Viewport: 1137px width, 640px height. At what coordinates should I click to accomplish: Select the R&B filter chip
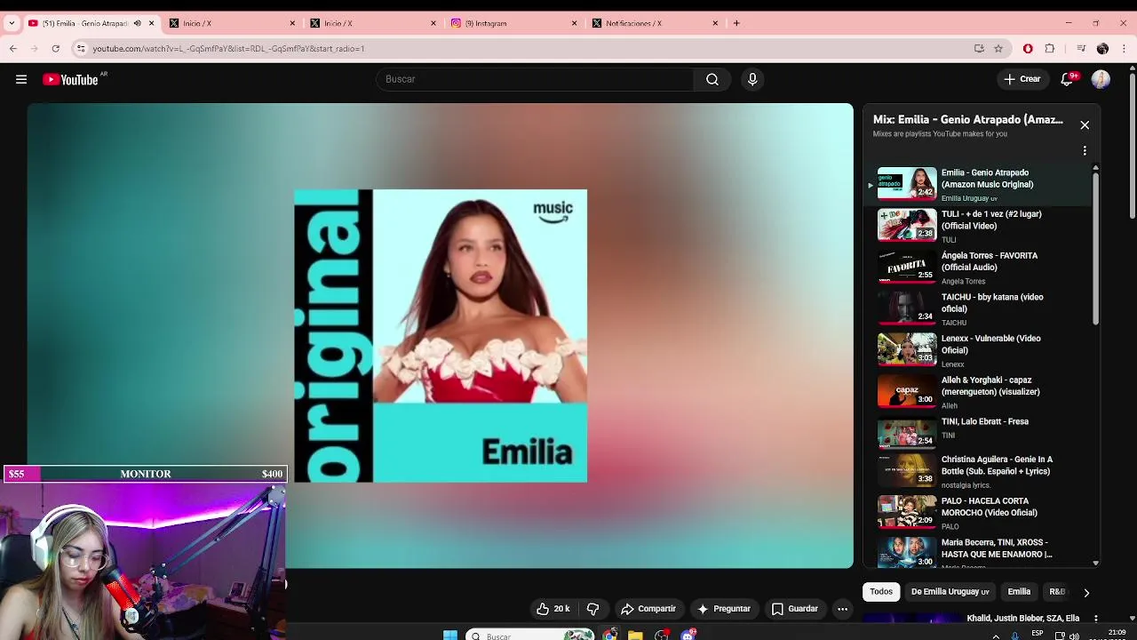pos(1056,592)
